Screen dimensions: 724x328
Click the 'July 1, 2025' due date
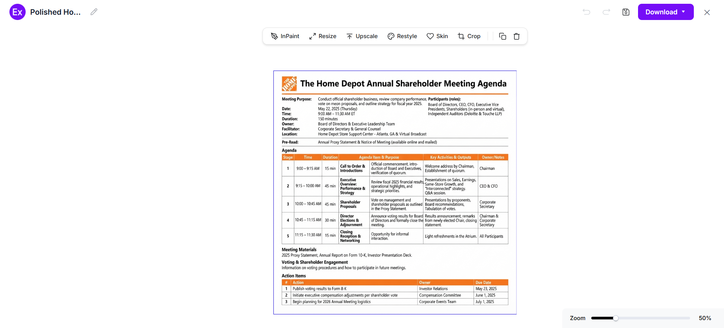click(485, 302)
